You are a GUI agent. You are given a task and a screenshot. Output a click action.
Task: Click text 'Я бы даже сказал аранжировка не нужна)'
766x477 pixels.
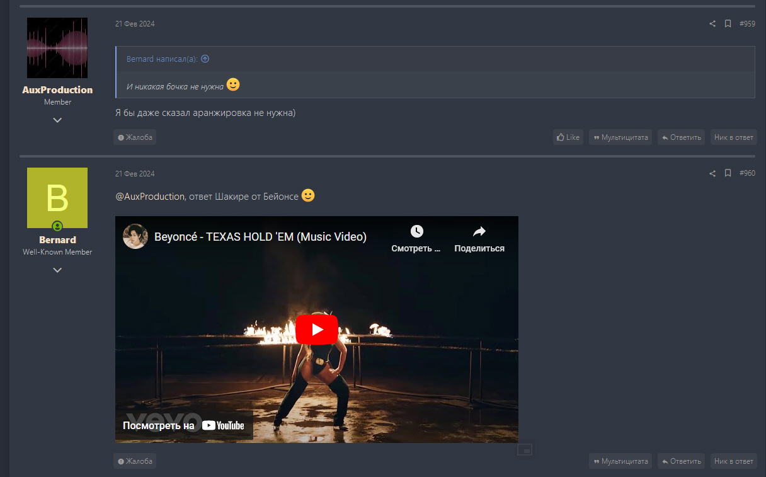pyautogui.click(x=205, y=113)
